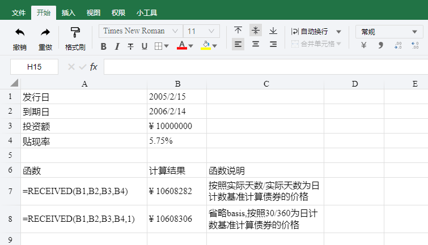
Task: Select cell with 发行日
Action: coord(84,97)
